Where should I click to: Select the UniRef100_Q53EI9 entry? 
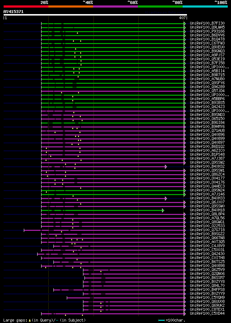point(207,59)
